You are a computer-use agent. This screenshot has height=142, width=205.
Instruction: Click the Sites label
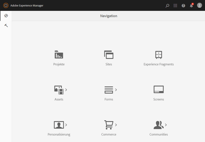pos(109,64)
